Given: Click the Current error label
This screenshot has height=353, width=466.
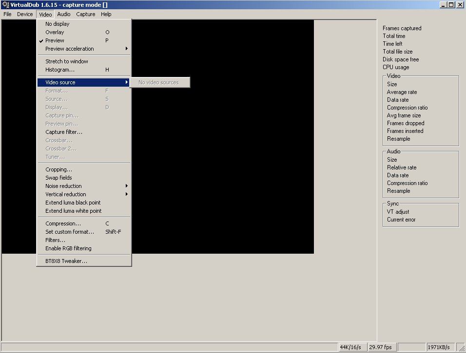Looking at the screenshot, I should coord(401,220).
